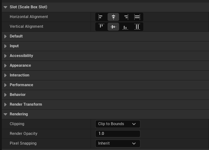Set vertical alignment to center
This screenshot has height=150, width=209.
click(113, 27)
